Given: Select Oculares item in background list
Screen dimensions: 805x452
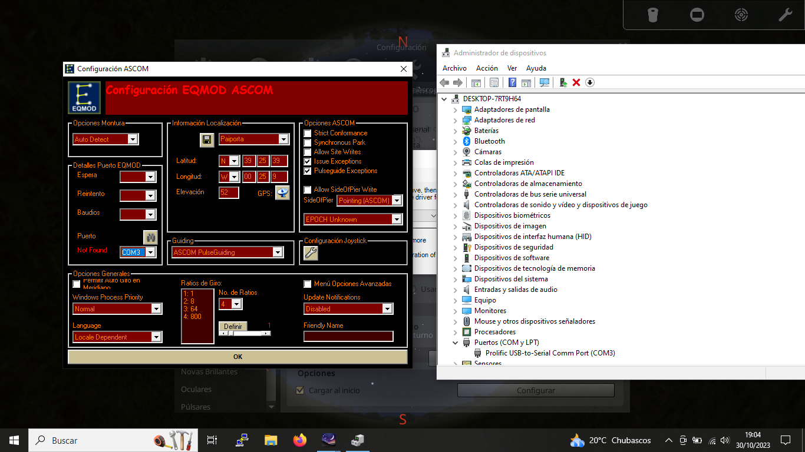Looking at the screenshot, I should point(196,390).
